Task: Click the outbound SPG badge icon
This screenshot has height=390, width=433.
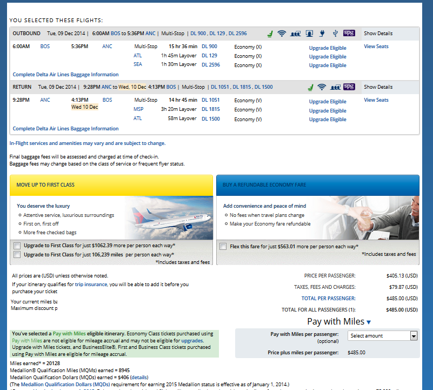Action: pos(349,34)
